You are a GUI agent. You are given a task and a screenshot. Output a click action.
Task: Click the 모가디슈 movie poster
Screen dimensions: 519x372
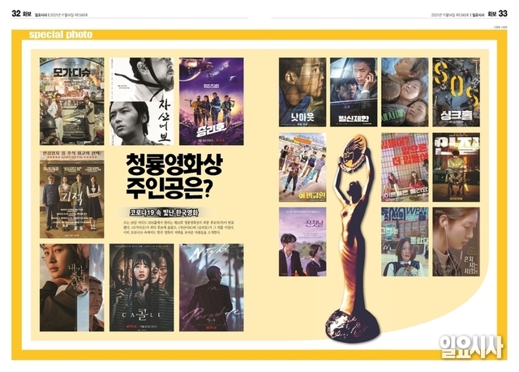tap(72, 101)
